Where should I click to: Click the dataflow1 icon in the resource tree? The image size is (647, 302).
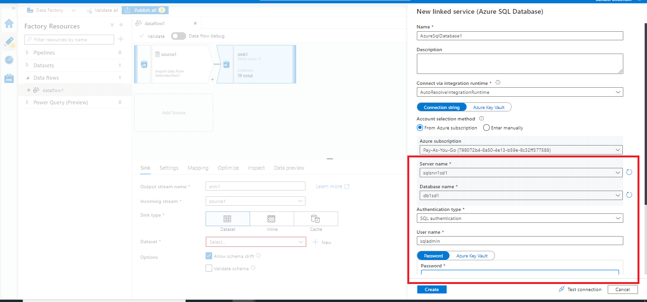pyautogui.click(x=36, y=90)
